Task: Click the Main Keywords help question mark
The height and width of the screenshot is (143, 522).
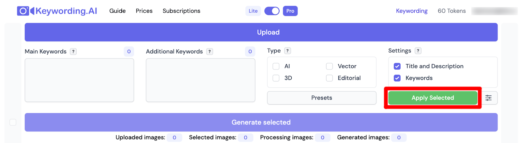Action: pos(73,52)
